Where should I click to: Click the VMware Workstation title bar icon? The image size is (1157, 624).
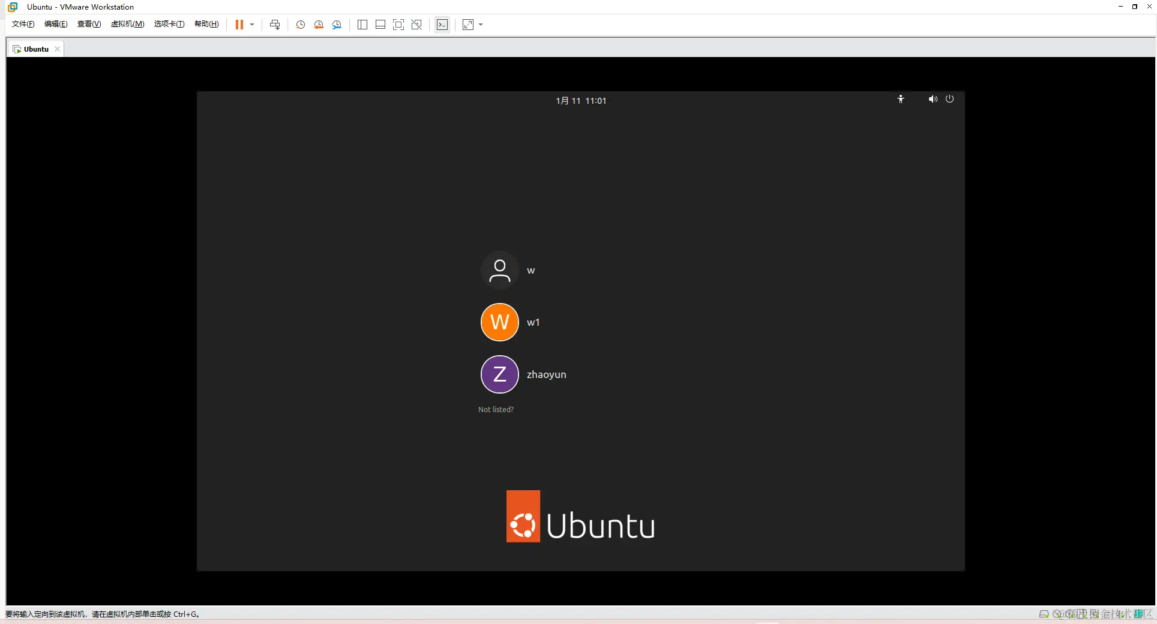(13, 7)
